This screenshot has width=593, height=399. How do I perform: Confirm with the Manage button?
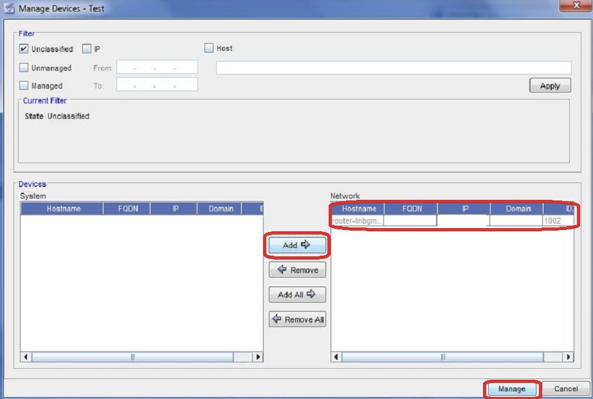512,389
